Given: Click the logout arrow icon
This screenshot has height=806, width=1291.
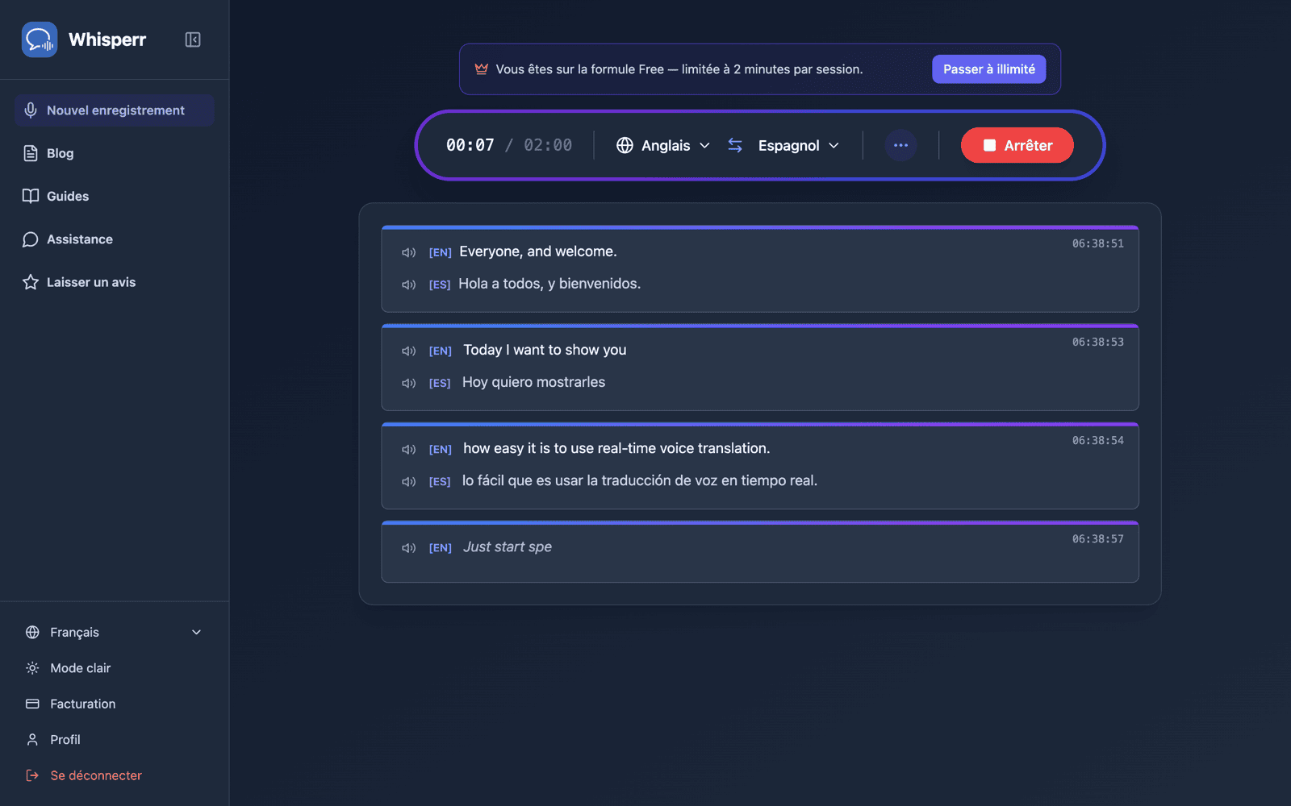Looking at the screenshot, I should [32, 775].
